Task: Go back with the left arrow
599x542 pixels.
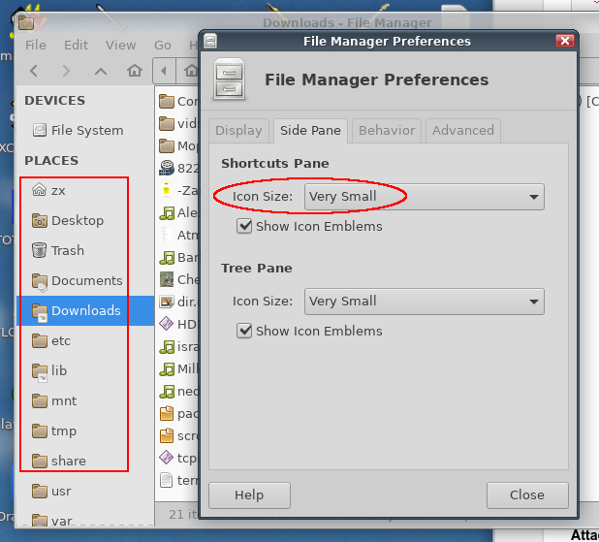Action: (x=35, y=71)
